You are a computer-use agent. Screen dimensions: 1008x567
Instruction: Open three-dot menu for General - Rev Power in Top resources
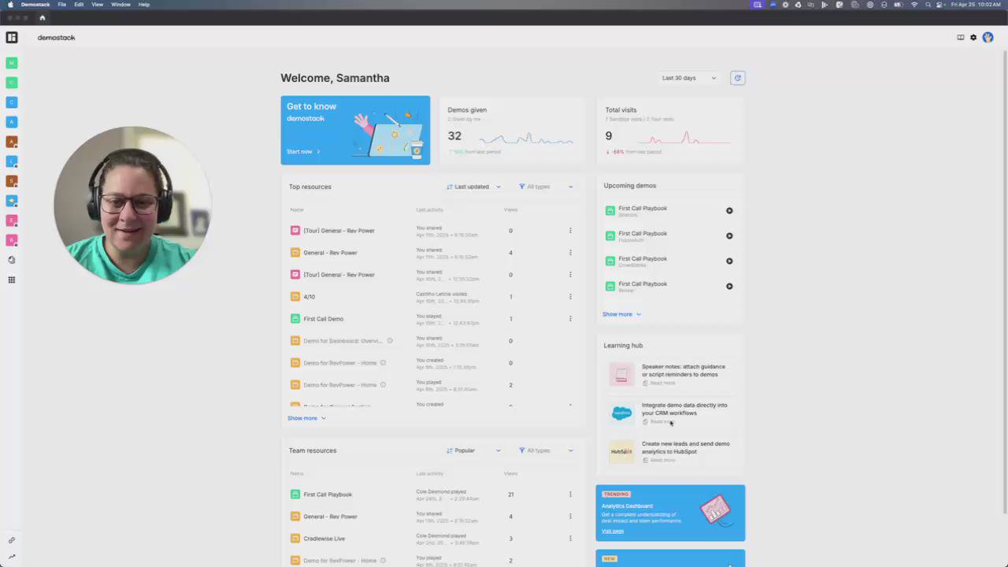point(570,253)
